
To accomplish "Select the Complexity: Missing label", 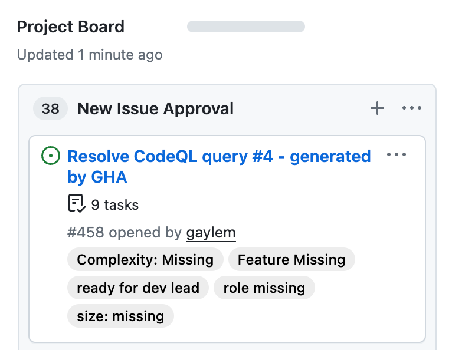I will [145, 260].
